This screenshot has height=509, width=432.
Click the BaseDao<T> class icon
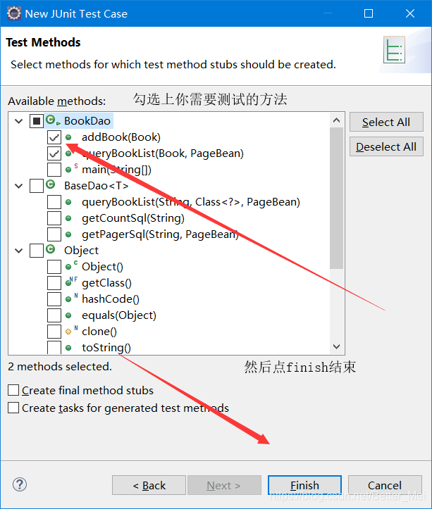(50, 184)
